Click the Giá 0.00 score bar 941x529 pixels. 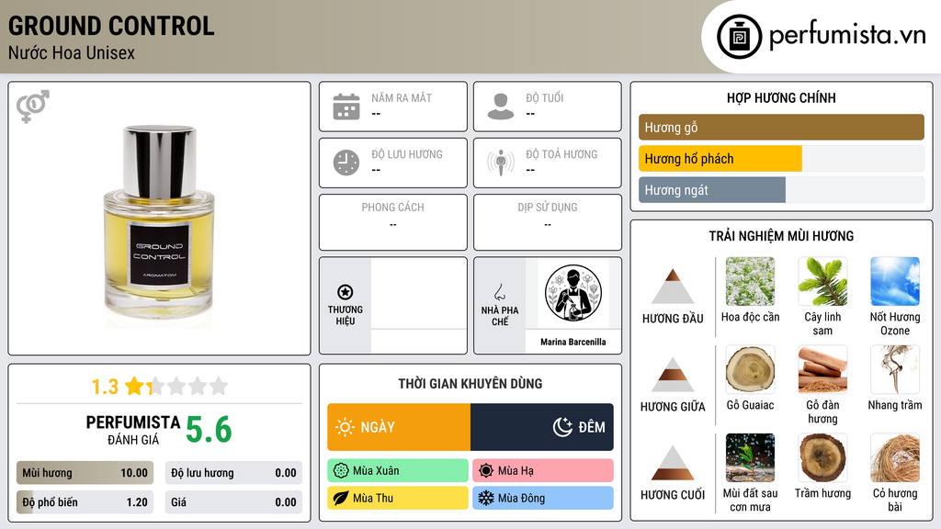pos(233,502)
